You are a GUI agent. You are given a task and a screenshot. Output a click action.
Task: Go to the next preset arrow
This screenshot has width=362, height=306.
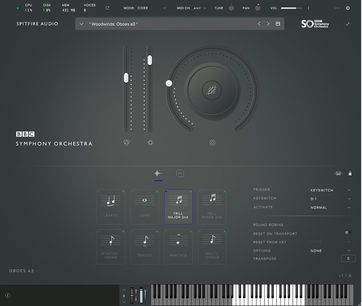[x=268, y=24]
